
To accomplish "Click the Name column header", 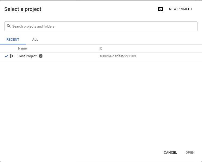I will point(22,48).
